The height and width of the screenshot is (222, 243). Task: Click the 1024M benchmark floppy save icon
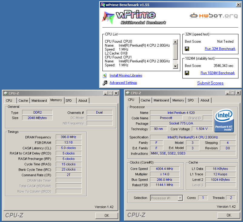(x=187, y=73)
